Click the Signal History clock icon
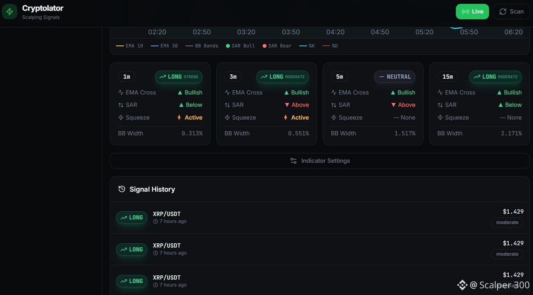 (x=122, y=189)
